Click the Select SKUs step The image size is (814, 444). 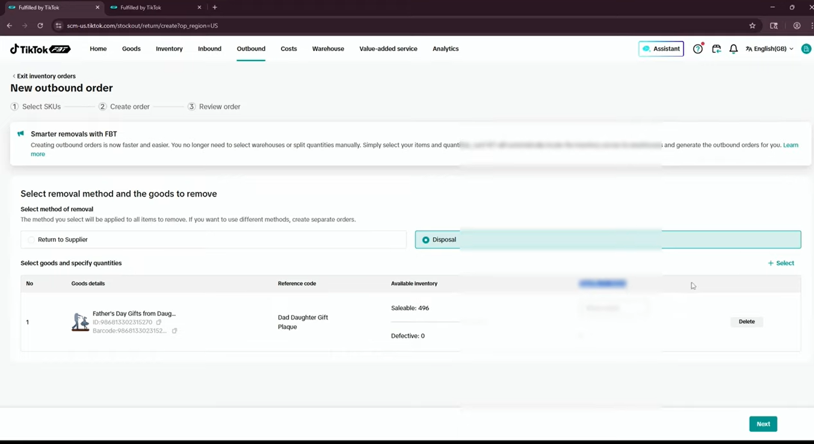36,106
